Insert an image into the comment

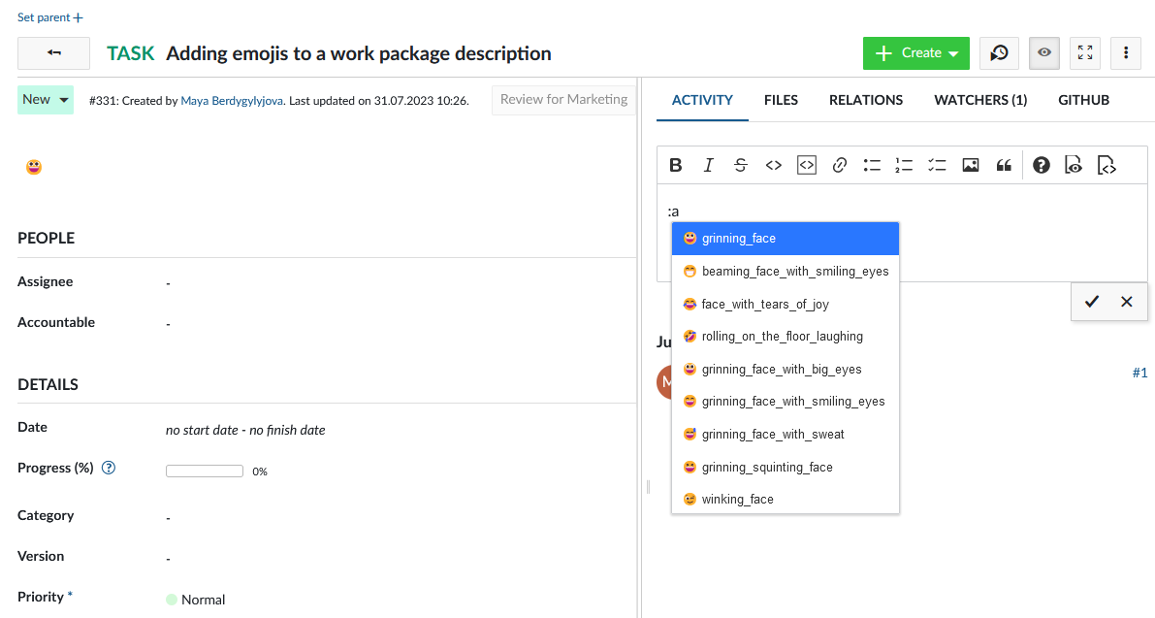pyautogui.click(x=970, y=165)
